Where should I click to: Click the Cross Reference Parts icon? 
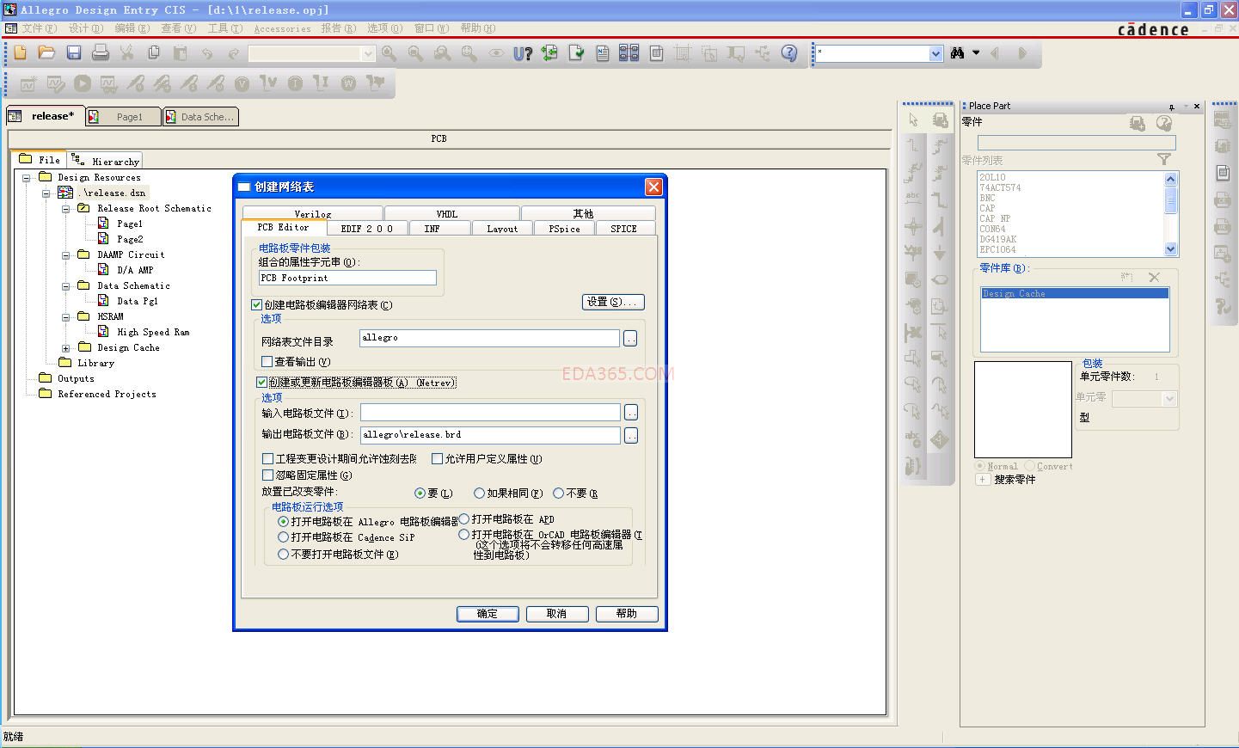click(x=629, y=53)
